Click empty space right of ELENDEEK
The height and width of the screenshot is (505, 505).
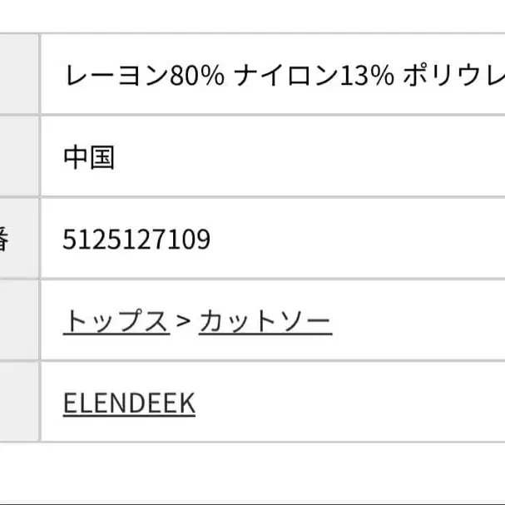(x=349, y=404)
